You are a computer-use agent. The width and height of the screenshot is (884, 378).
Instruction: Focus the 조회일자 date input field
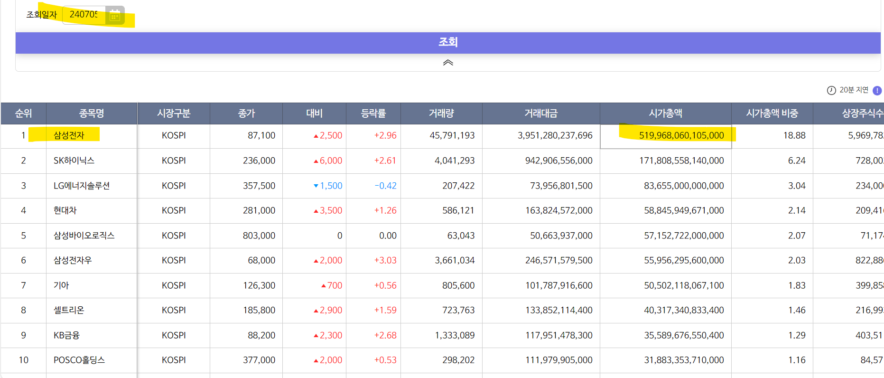point(84,15)
